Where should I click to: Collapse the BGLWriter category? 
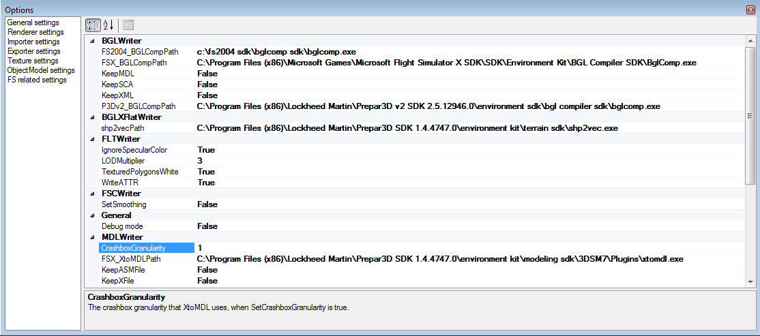(x=92, y=41)
